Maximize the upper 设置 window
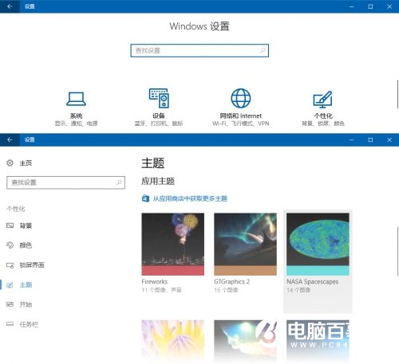The image size is (399, 364). point(370,6)
